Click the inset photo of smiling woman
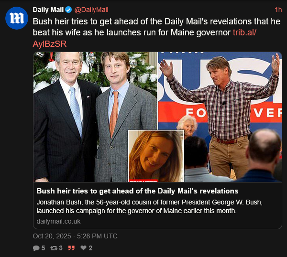The width and height of the screenshot is (287, 257). [156, 156]
